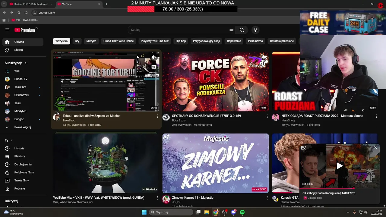Screen dimensions: 386x217
Task: Open Chrome home page button
Action: coord(26,13)
